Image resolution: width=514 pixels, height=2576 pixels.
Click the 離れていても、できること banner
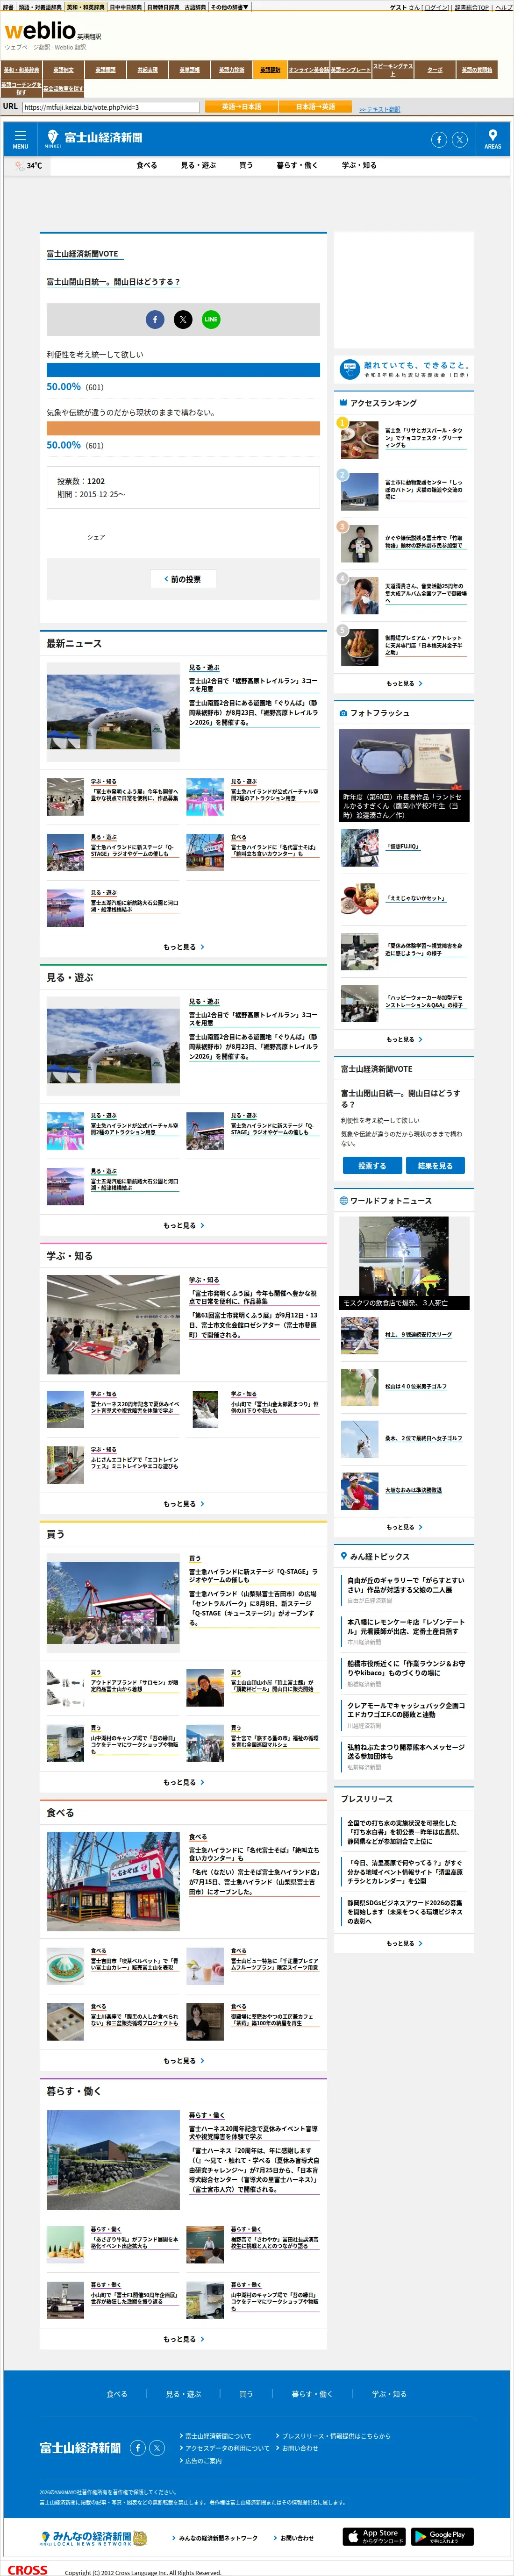point(404,369)
